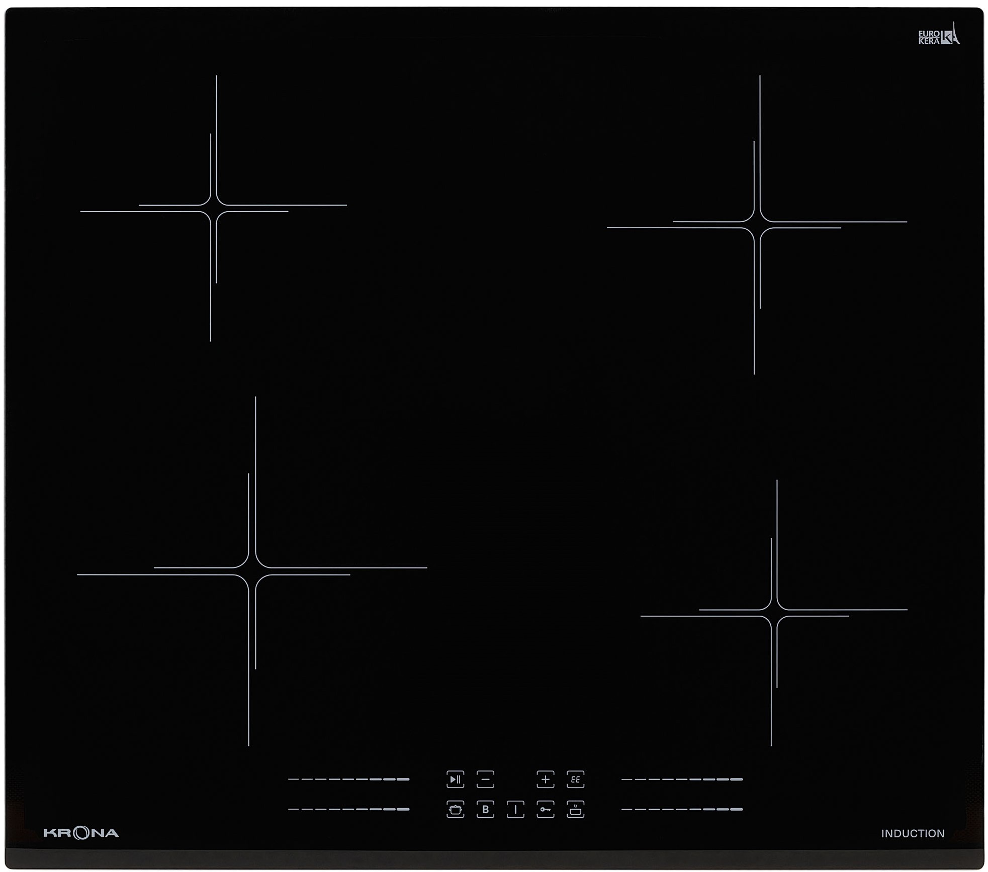
Task: Tap the rear left cooking zone cross
Action: 214,208
